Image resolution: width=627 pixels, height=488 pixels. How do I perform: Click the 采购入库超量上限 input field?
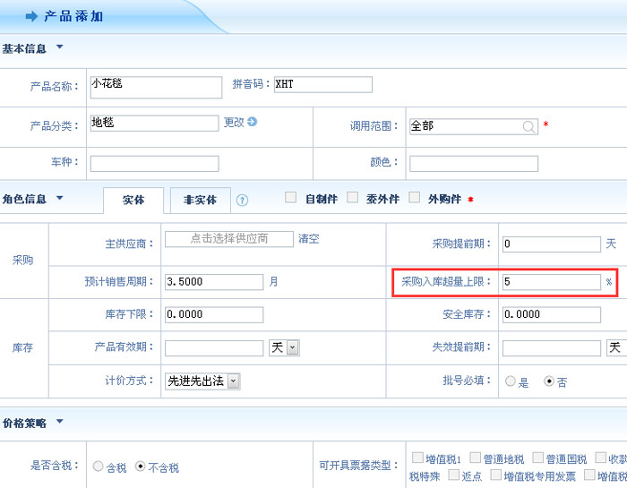tap(551, 281)
